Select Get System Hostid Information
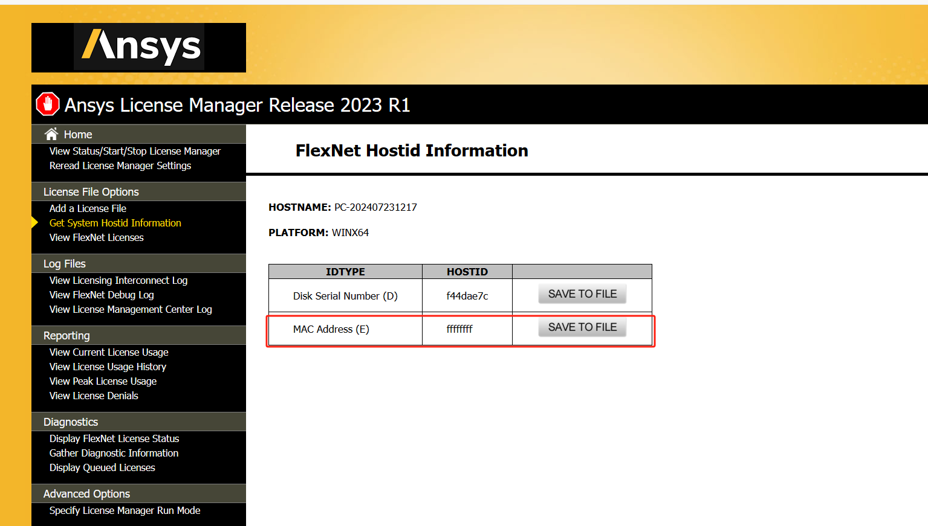The image size is (928, 526). [115, 223]
